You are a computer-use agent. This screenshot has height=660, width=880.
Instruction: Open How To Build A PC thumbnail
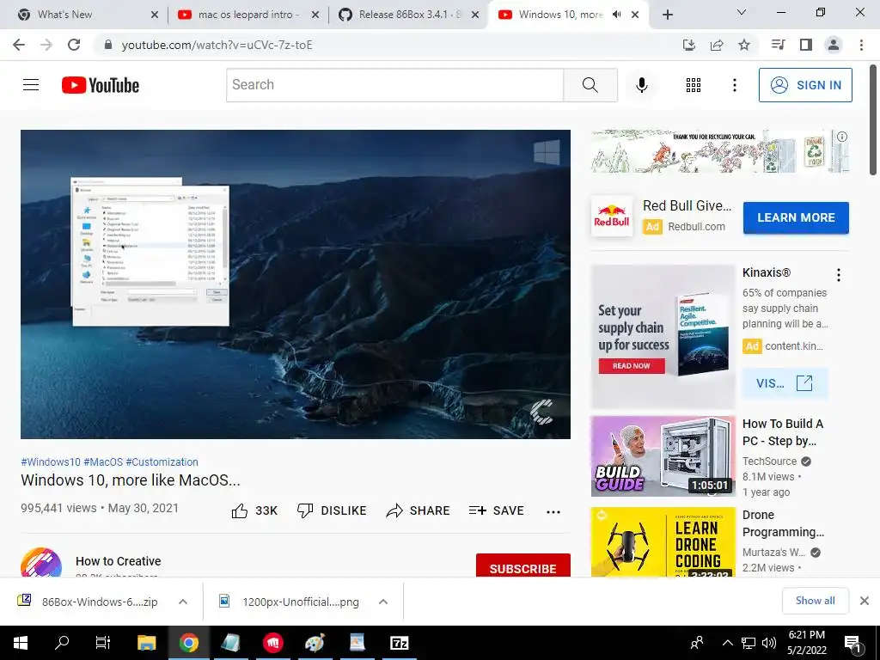point(663,456)
